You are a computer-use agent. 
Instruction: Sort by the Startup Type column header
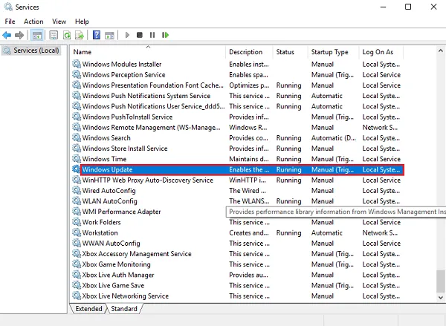tap(330, 52)
